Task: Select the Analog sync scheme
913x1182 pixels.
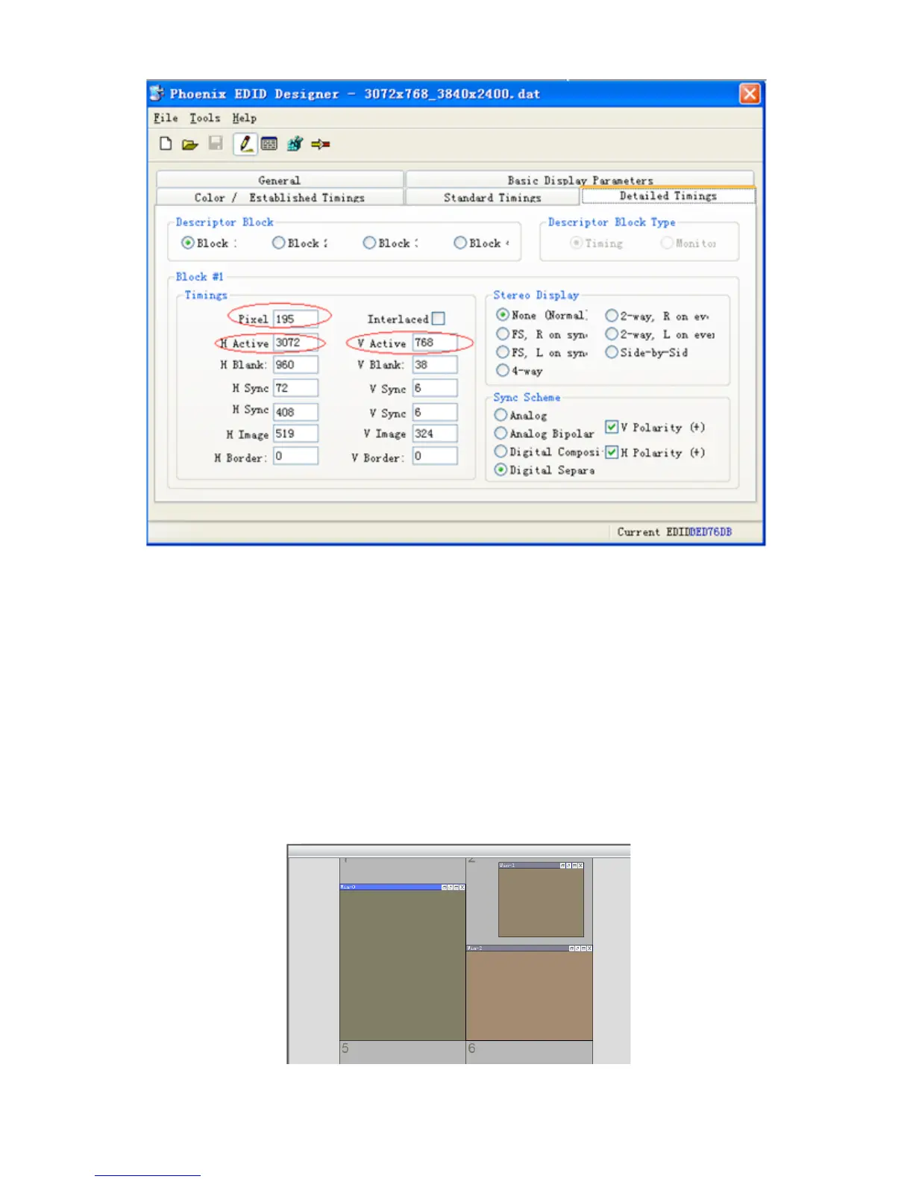Action: [501, 415]
